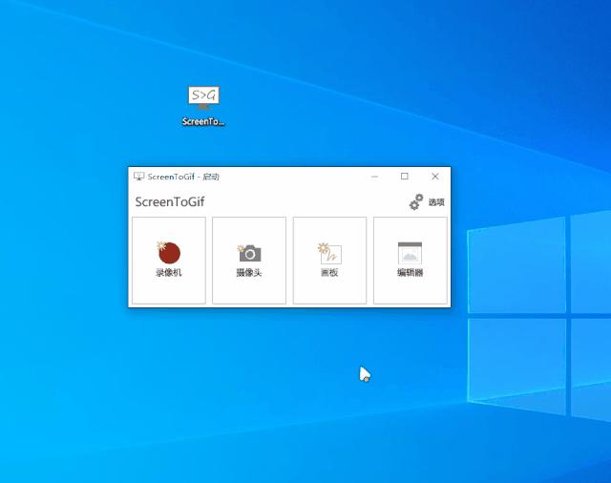Launch the 摄像头 webcam recorder
Image resolution: width=611 pixels, height=483 pixels.
249,261
